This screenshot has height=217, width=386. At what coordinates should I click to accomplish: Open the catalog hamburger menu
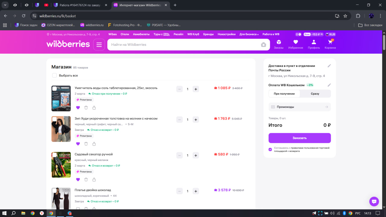click(99, 45)
